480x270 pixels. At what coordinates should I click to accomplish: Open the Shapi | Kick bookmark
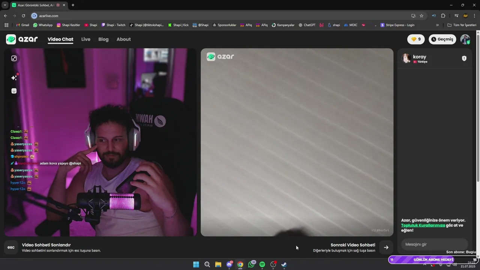(178, 25)
